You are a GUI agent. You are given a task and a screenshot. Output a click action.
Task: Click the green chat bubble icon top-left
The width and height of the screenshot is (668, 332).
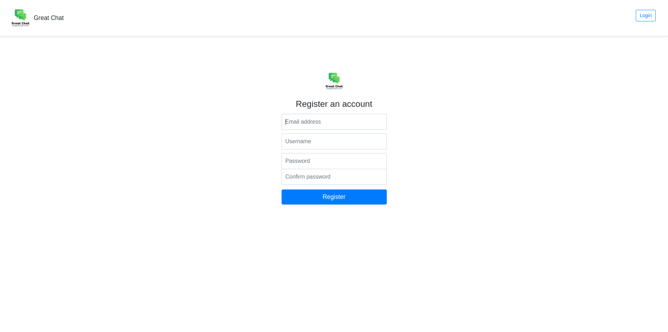point(20,15)
